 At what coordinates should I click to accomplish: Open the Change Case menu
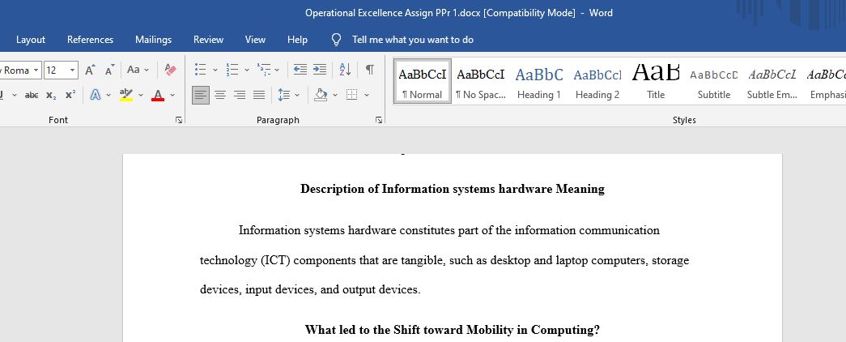138,70
